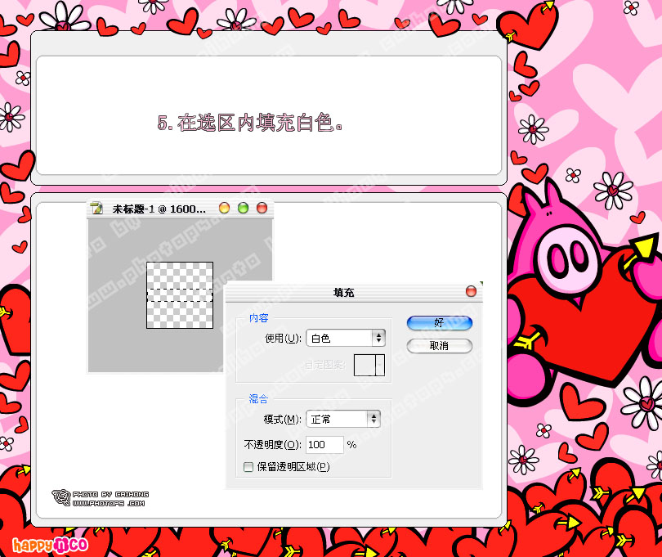The width and height of the screenshot is (662, 557).
Task: Click the 填充 dialog title bar
Action: click(x=343, y=292)
